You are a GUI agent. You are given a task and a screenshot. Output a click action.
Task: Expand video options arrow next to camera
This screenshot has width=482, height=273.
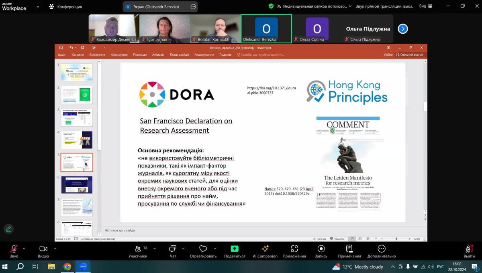(x=55, y=249)
